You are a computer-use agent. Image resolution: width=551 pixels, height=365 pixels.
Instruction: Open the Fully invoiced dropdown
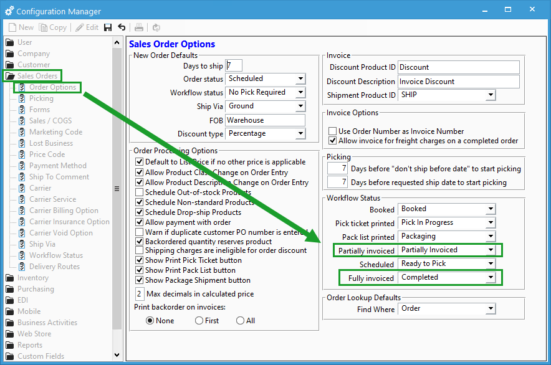(491, 278)
